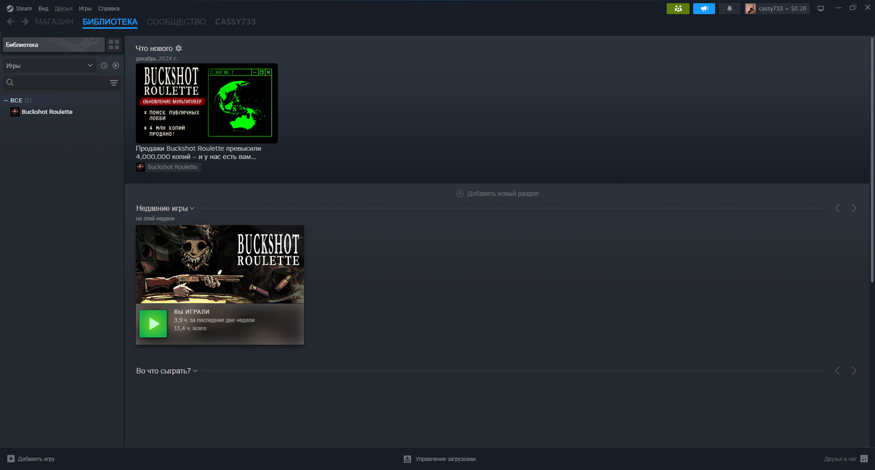
Task: Click the $0.28 wallet balance
Action: [798, 8]
